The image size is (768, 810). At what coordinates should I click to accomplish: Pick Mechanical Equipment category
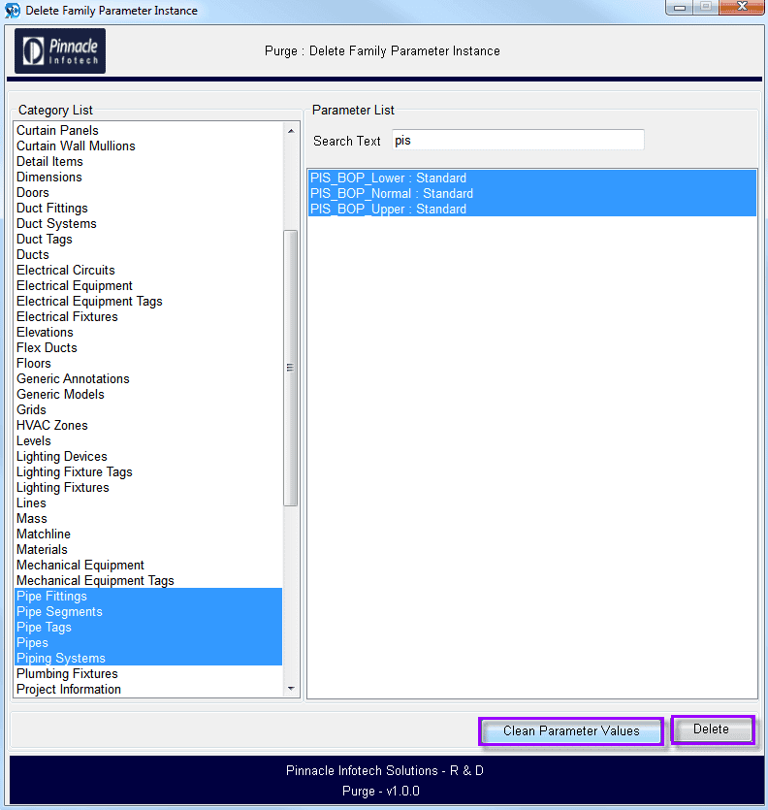point(148,565)
